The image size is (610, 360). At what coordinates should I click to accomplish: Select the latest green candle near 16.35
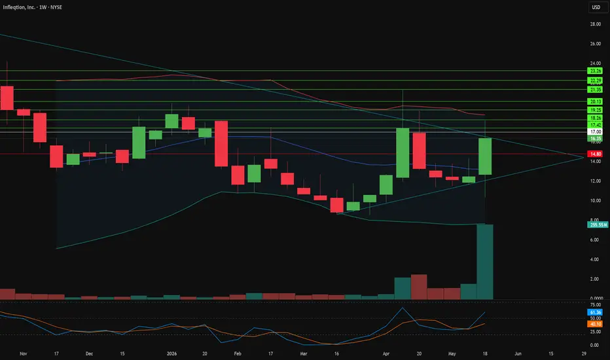point(485,156)
